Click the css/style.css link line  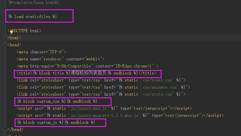pyautogui.click(x=101, y=94)
